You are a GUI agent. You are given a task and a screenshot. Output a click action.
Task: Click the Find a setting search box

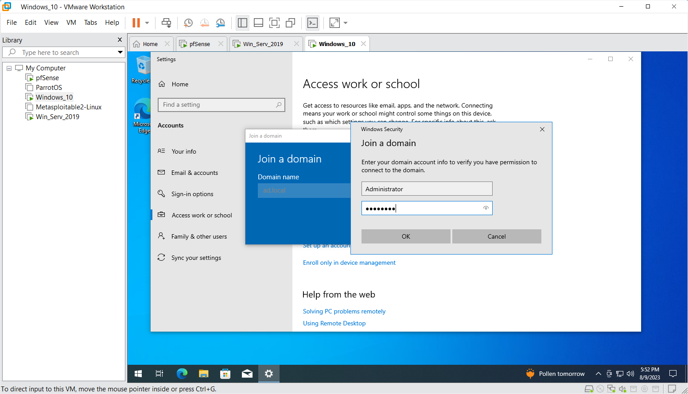coord(222,105)
